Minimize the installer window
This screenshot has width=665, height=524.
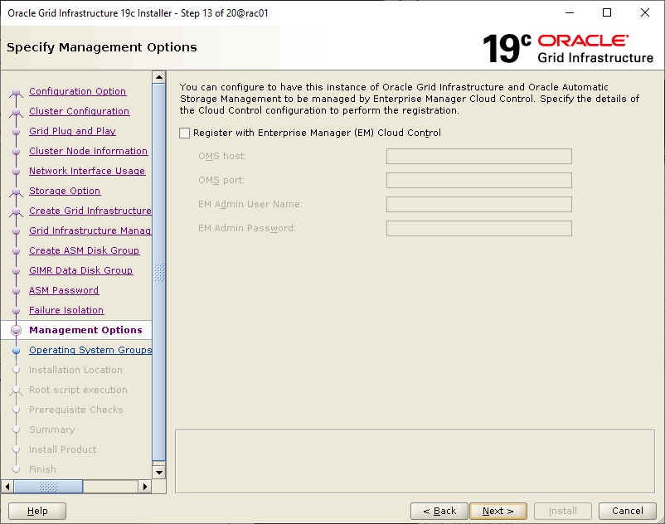coord(570,12)
